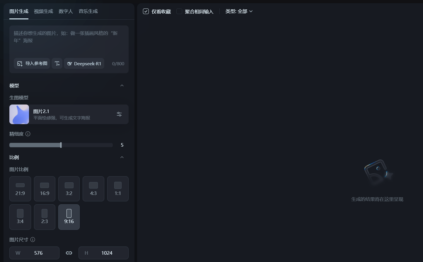Collapse the 模型 section
The image size is (423, 262).
pyautogui.click(x=122, y=85)
